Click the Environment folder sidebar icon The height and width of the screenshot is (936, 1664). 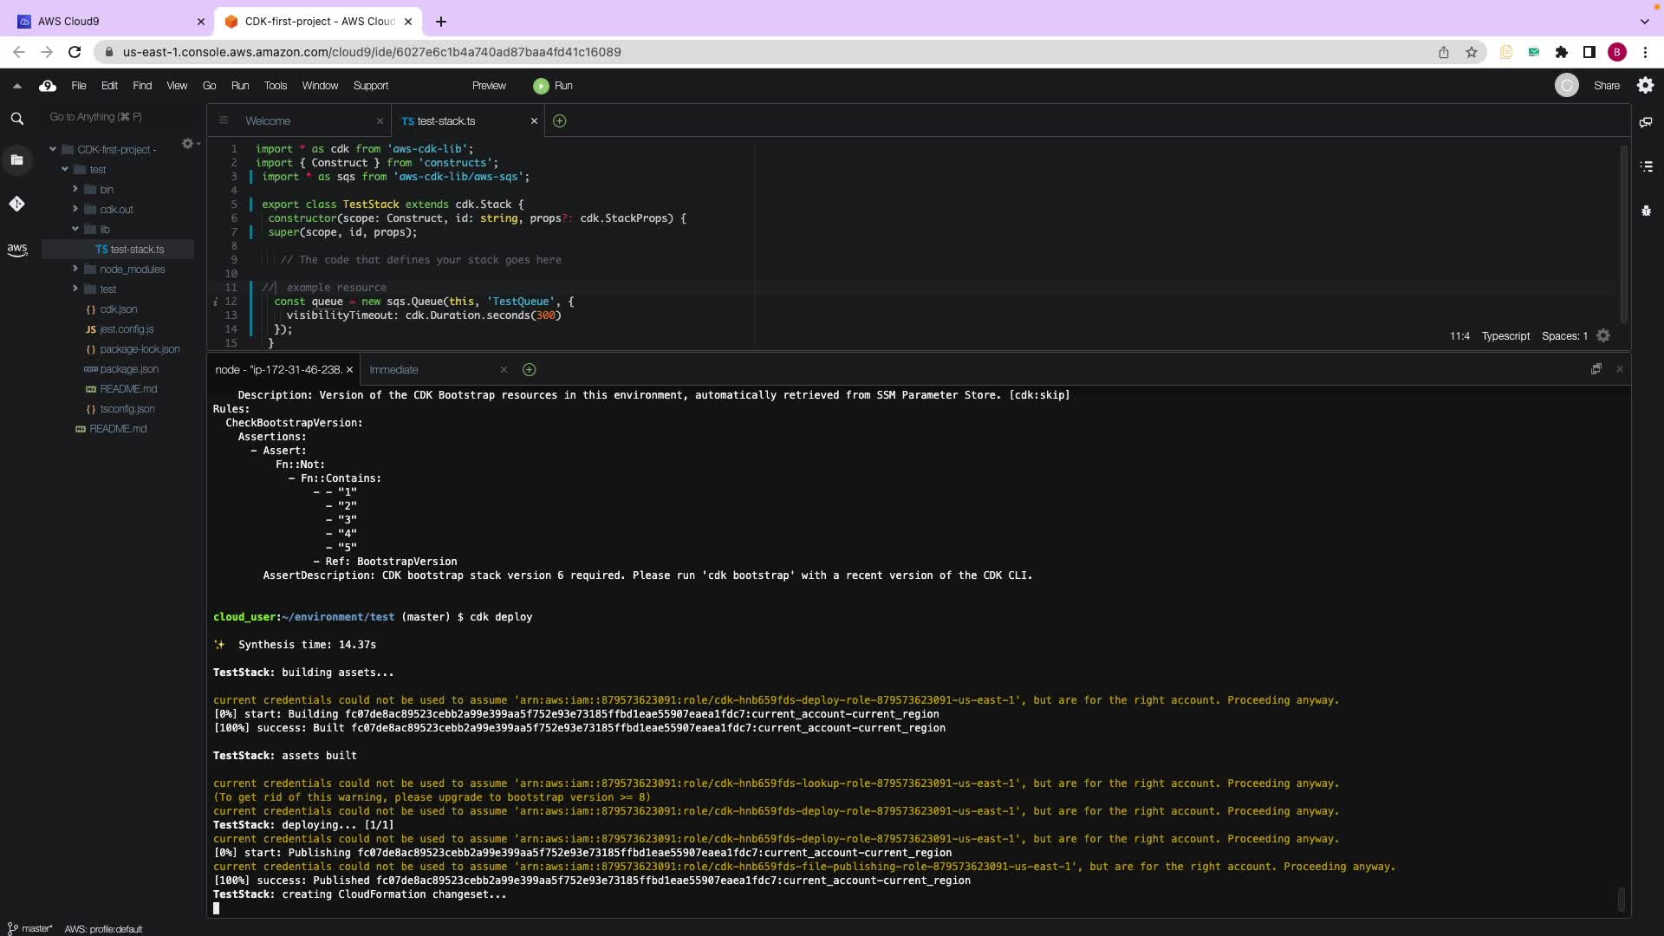point(16,159)
